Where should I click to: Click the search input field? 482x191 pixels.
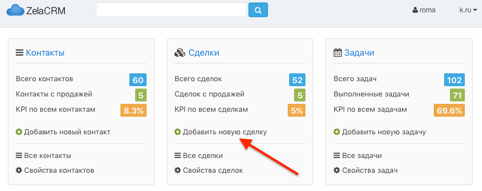point(171,10)
